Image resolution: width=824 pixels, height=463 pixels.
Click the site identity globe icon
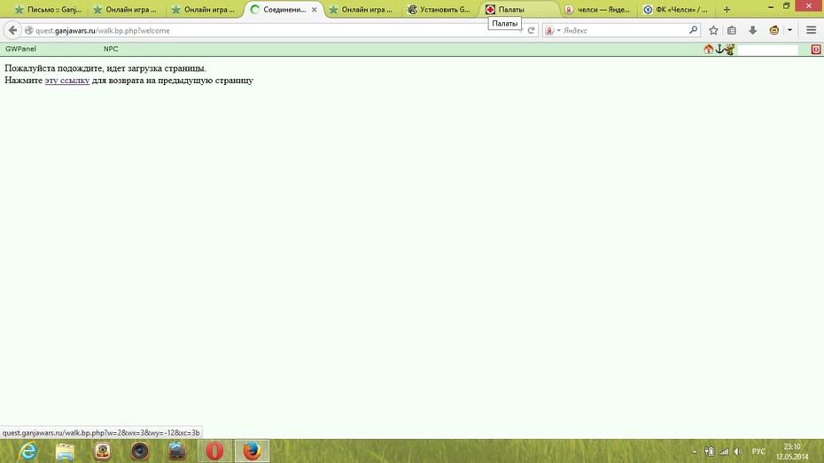pos(29,30)
